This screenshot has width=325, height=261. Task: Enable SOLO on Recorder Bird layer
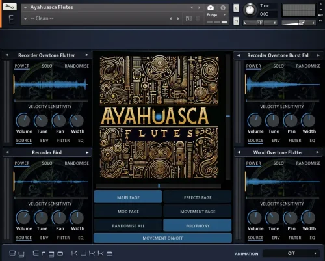[x=47, y=163]
